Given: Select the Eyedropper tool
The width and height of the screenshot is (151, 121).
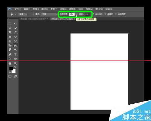Looking at the screenshot, I should pos(15,32).
